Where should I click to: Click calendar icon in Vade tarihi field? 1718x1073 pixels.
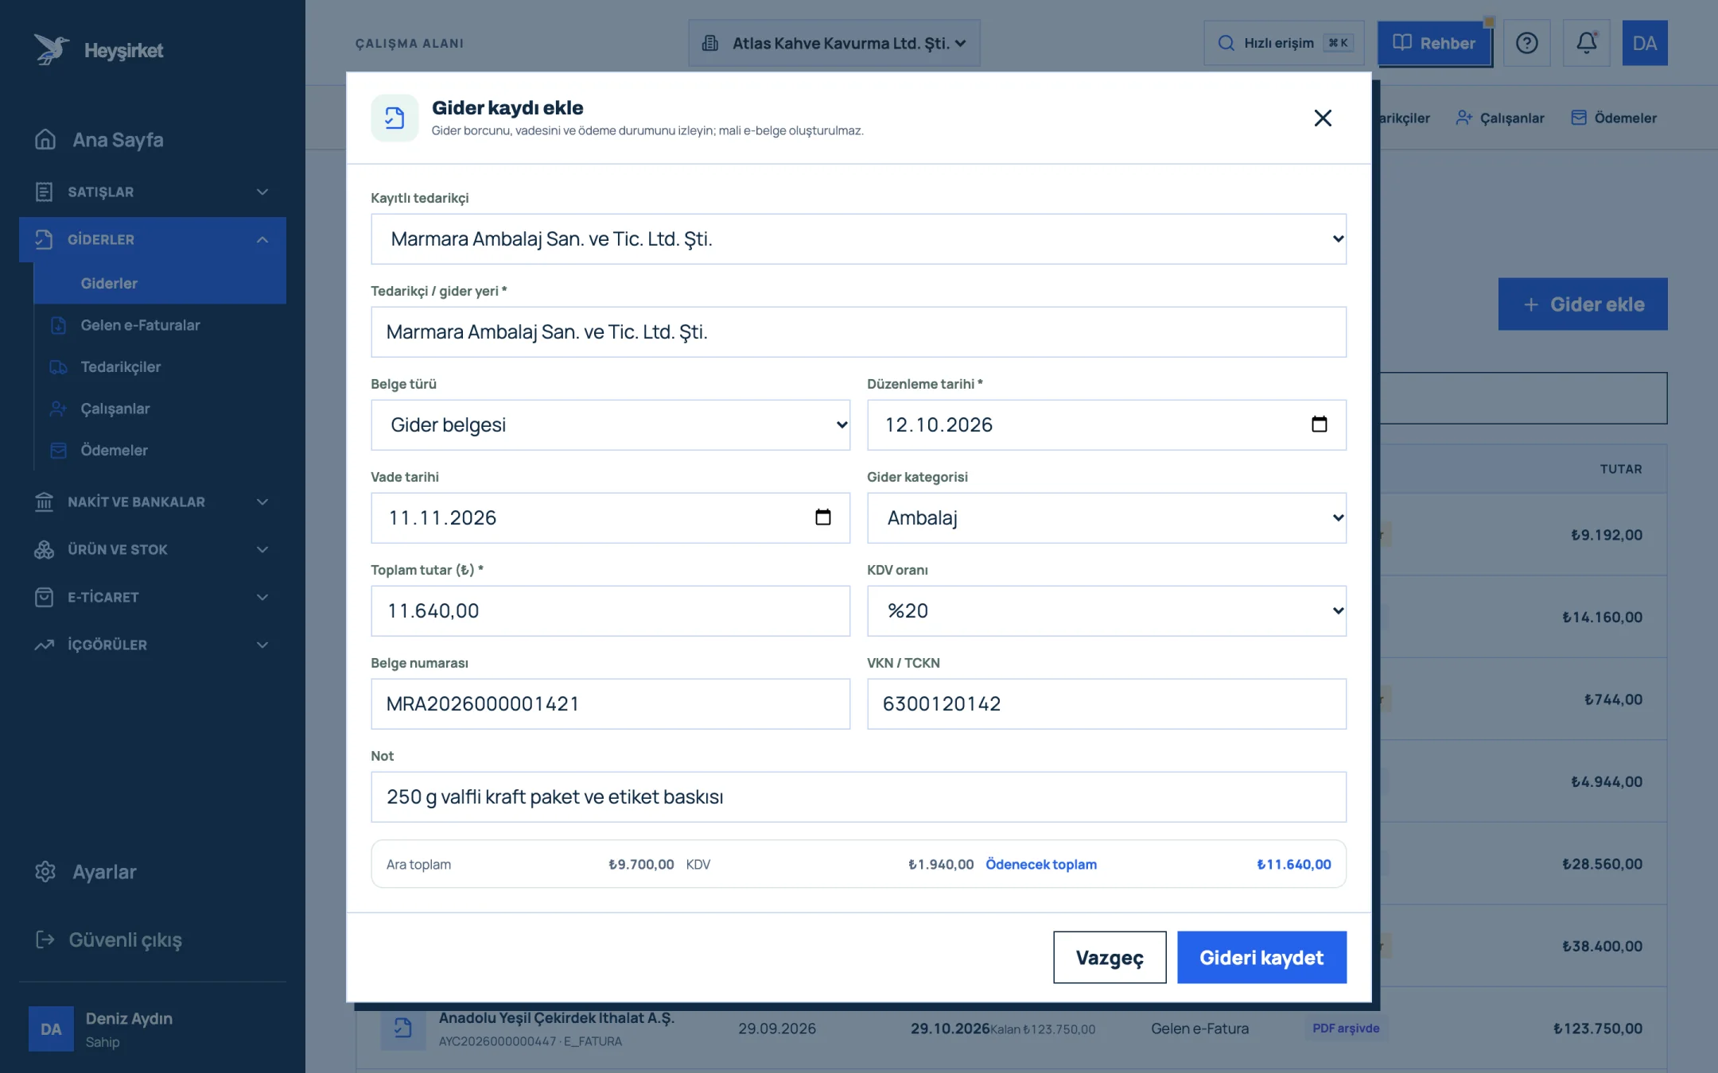[822, 517]
